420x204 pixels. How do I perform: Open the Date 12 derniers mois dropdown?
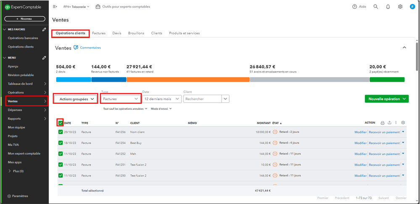pos(162,99)
